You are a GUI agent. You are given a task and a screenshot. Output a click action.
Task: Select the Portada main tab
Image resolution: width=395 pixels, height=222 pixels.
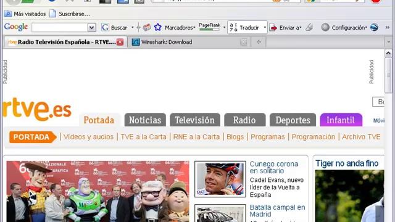pos(99,120)
